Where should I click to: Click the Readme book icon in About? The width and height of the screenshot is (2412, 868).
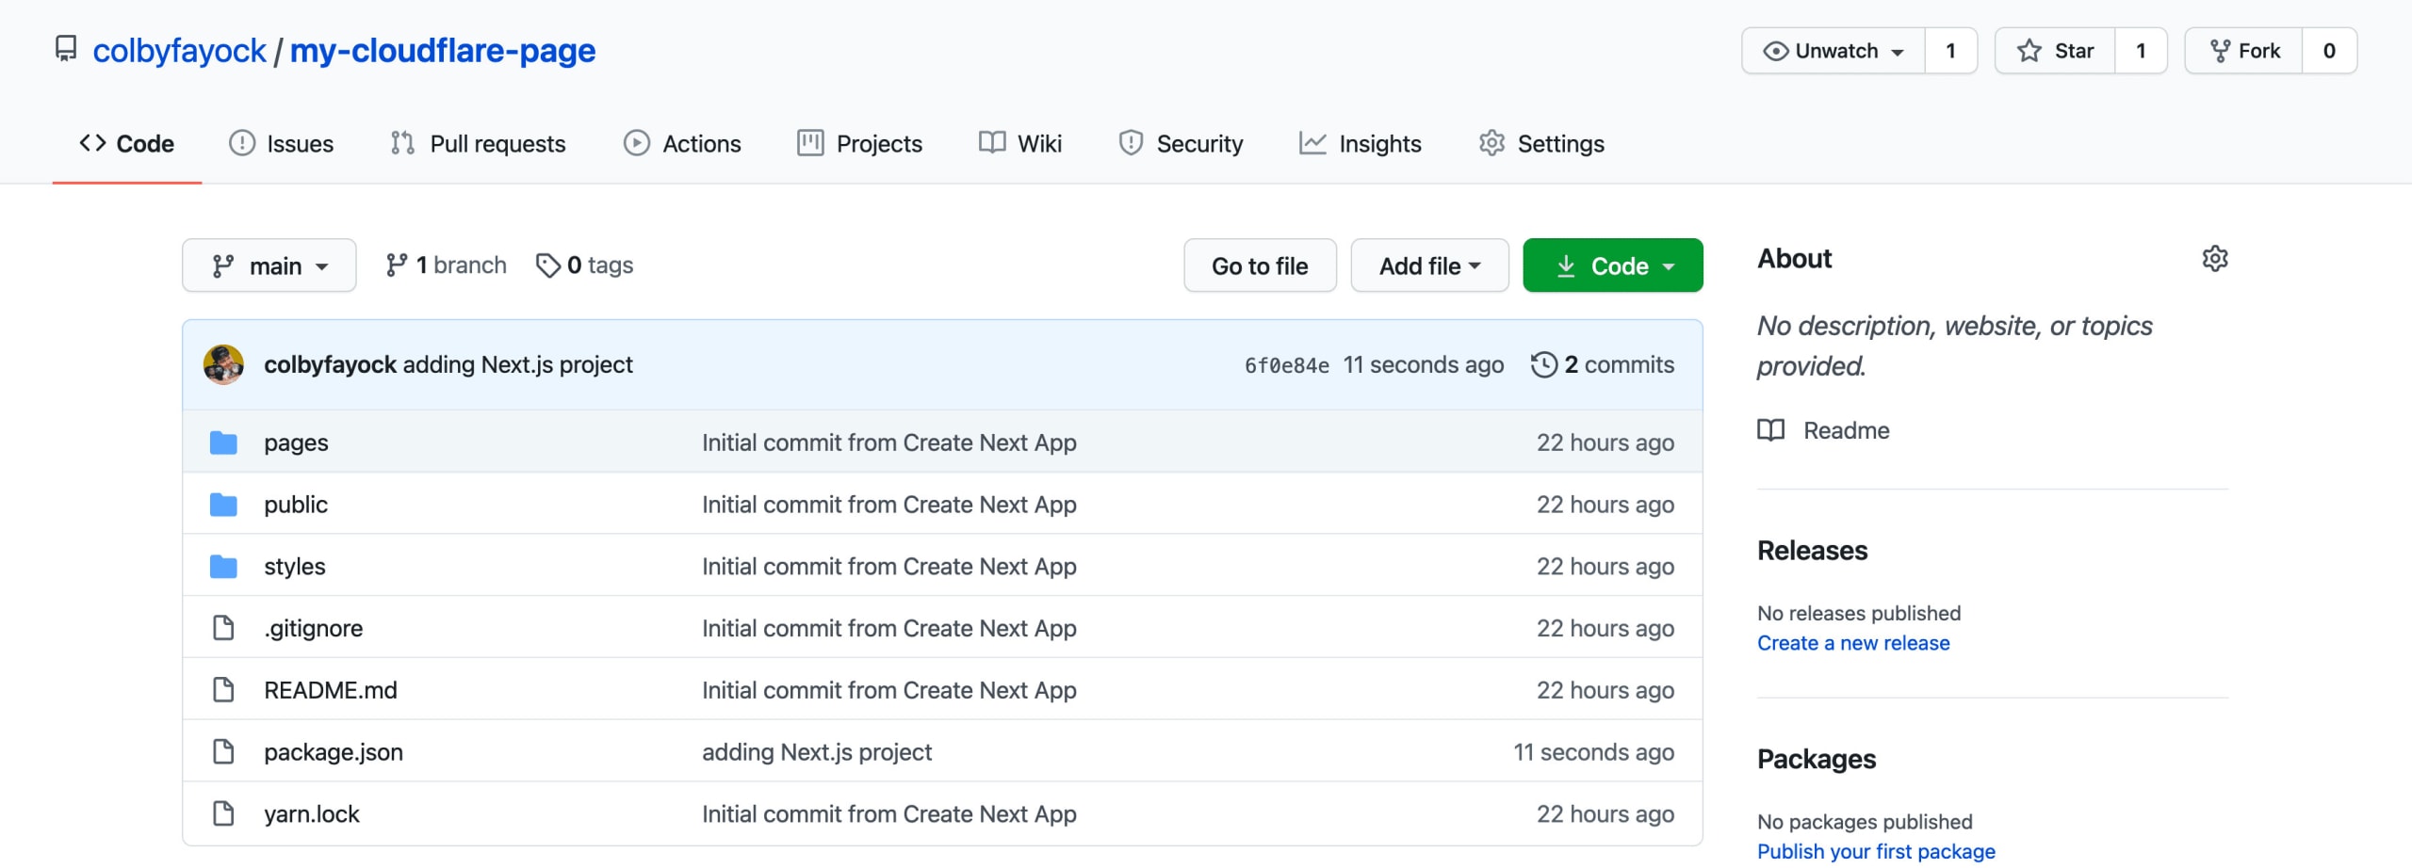click(x=1771, y=430)
